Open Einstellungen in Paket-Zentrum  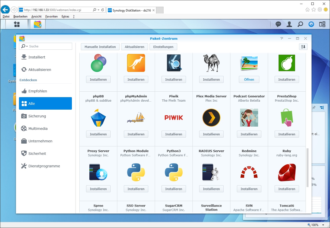pyautogui.click(x=163, y=47)
